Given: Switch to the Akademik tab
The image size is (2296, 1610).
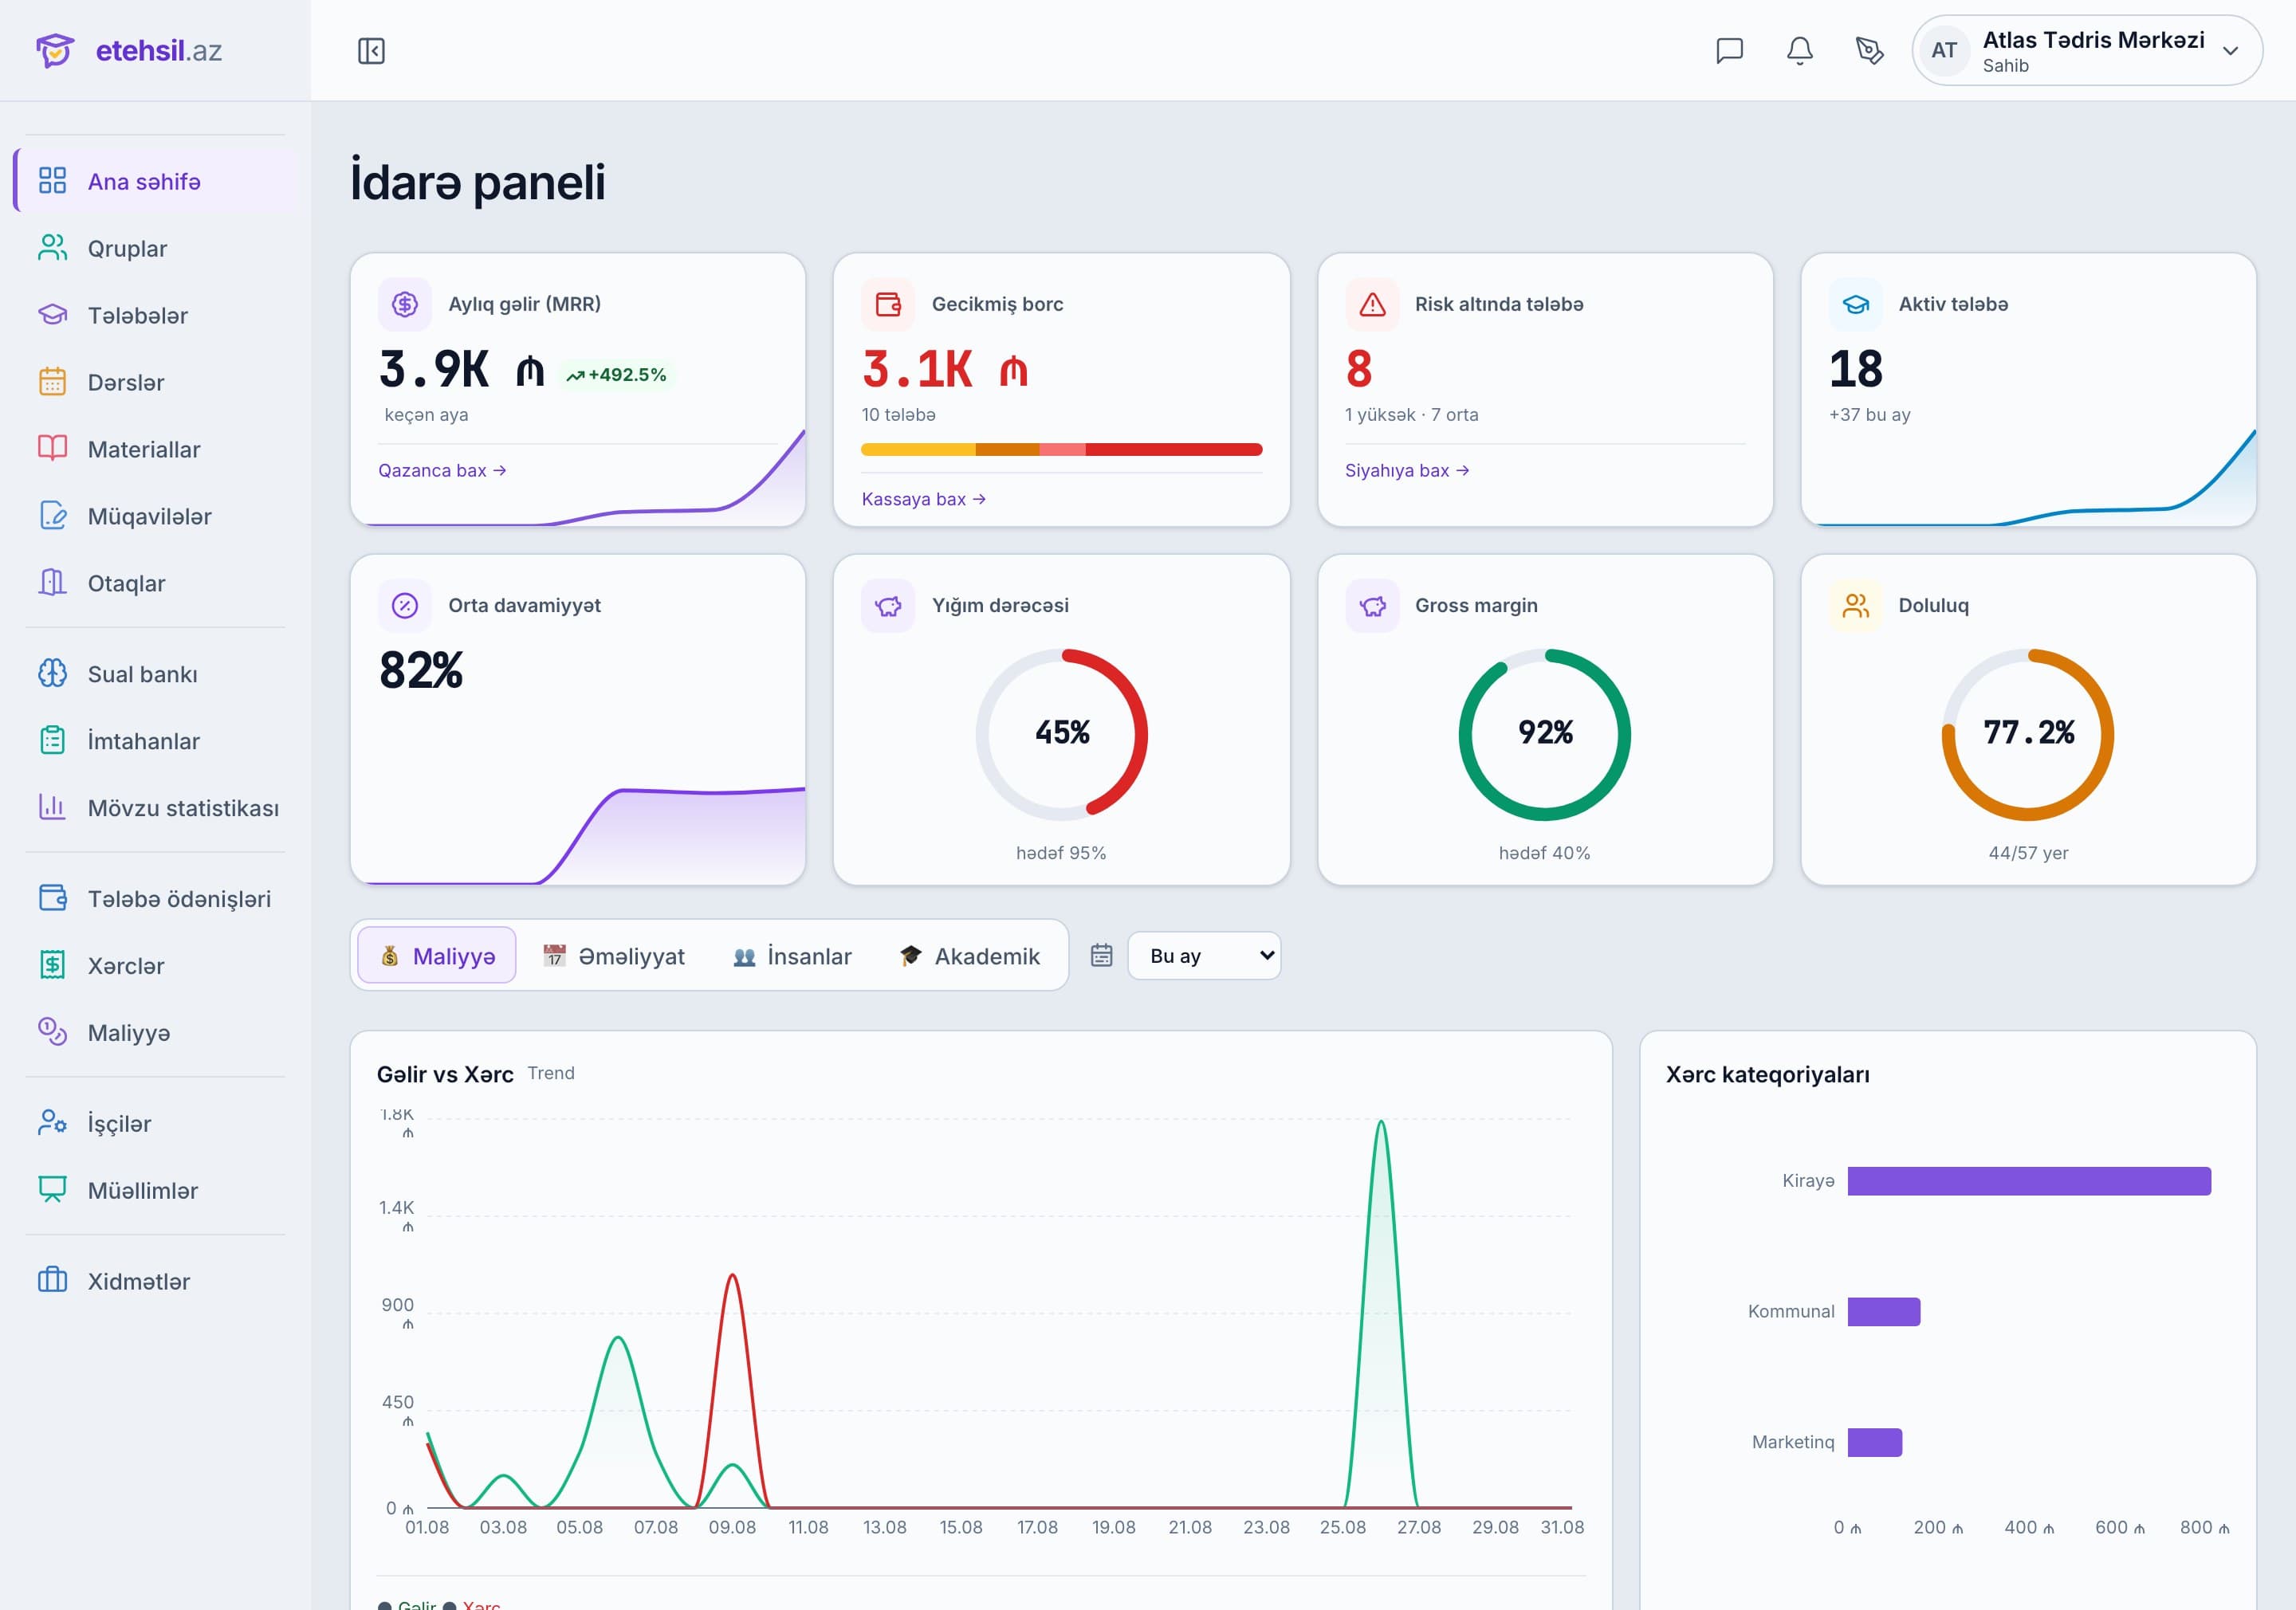Looking at the screenshot, I should [970, 956].
